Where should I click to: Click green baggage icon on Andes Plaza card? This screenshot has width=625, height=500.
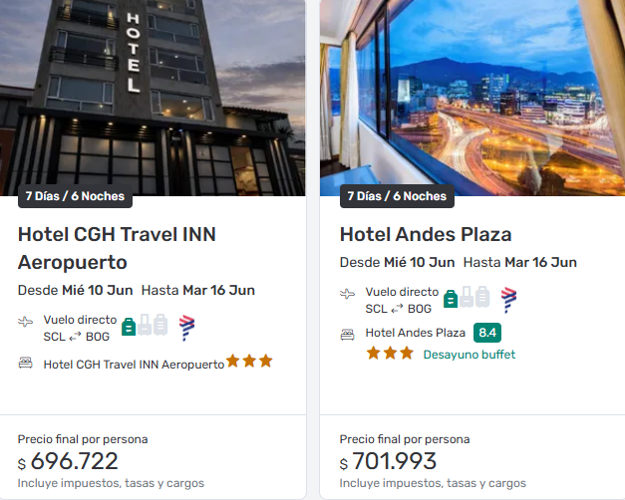click(451, 297)
